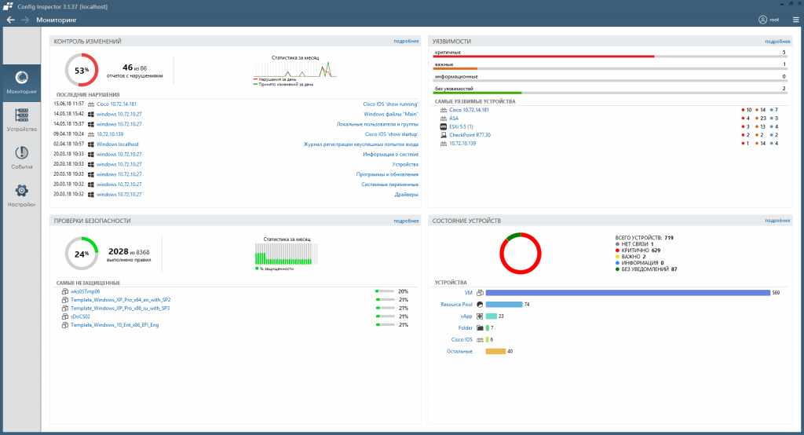
Task: Click the vApp type icon
Action: (480, 316)
